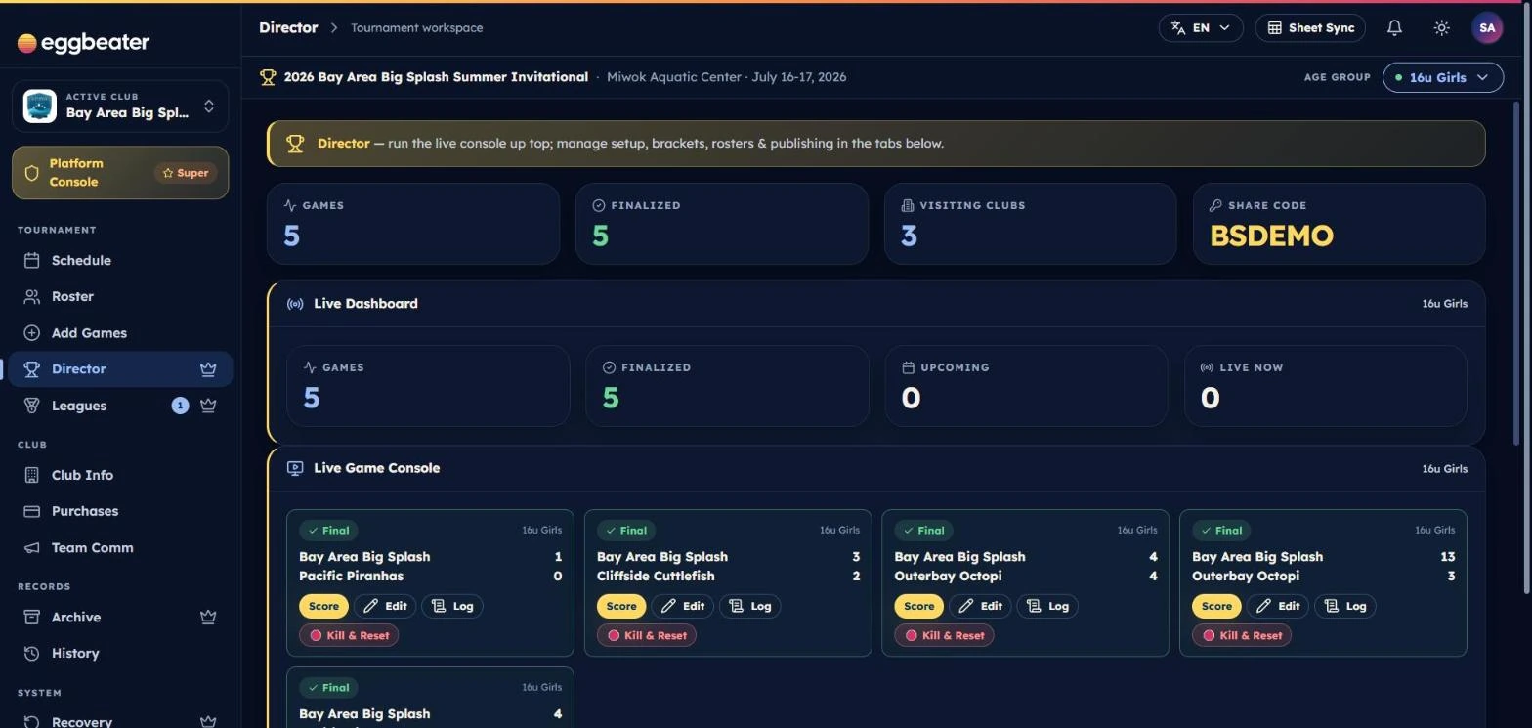Viewport: 1532px width, 728px height.
Task: Edit the Pacific Piranhas game
Action: pyautogui.click(x=385, y=606)
